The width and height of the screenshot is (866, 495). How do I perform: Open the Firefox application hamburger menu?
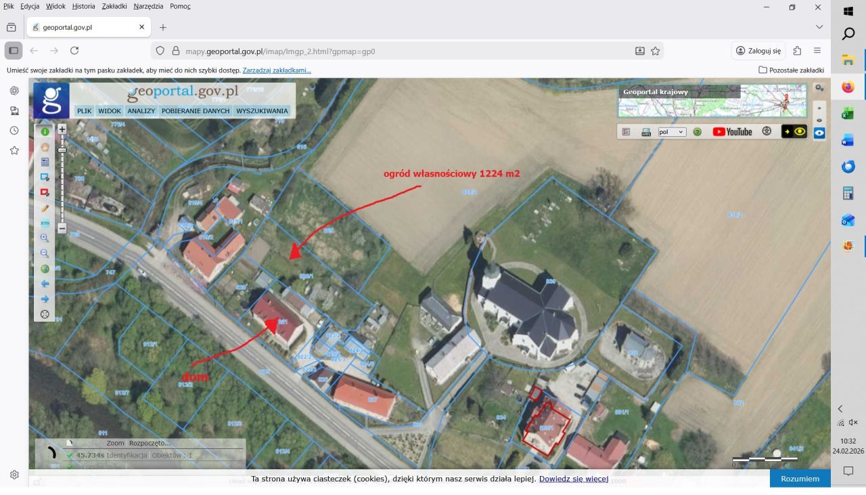pyautogui.click(x=817, y=51)
